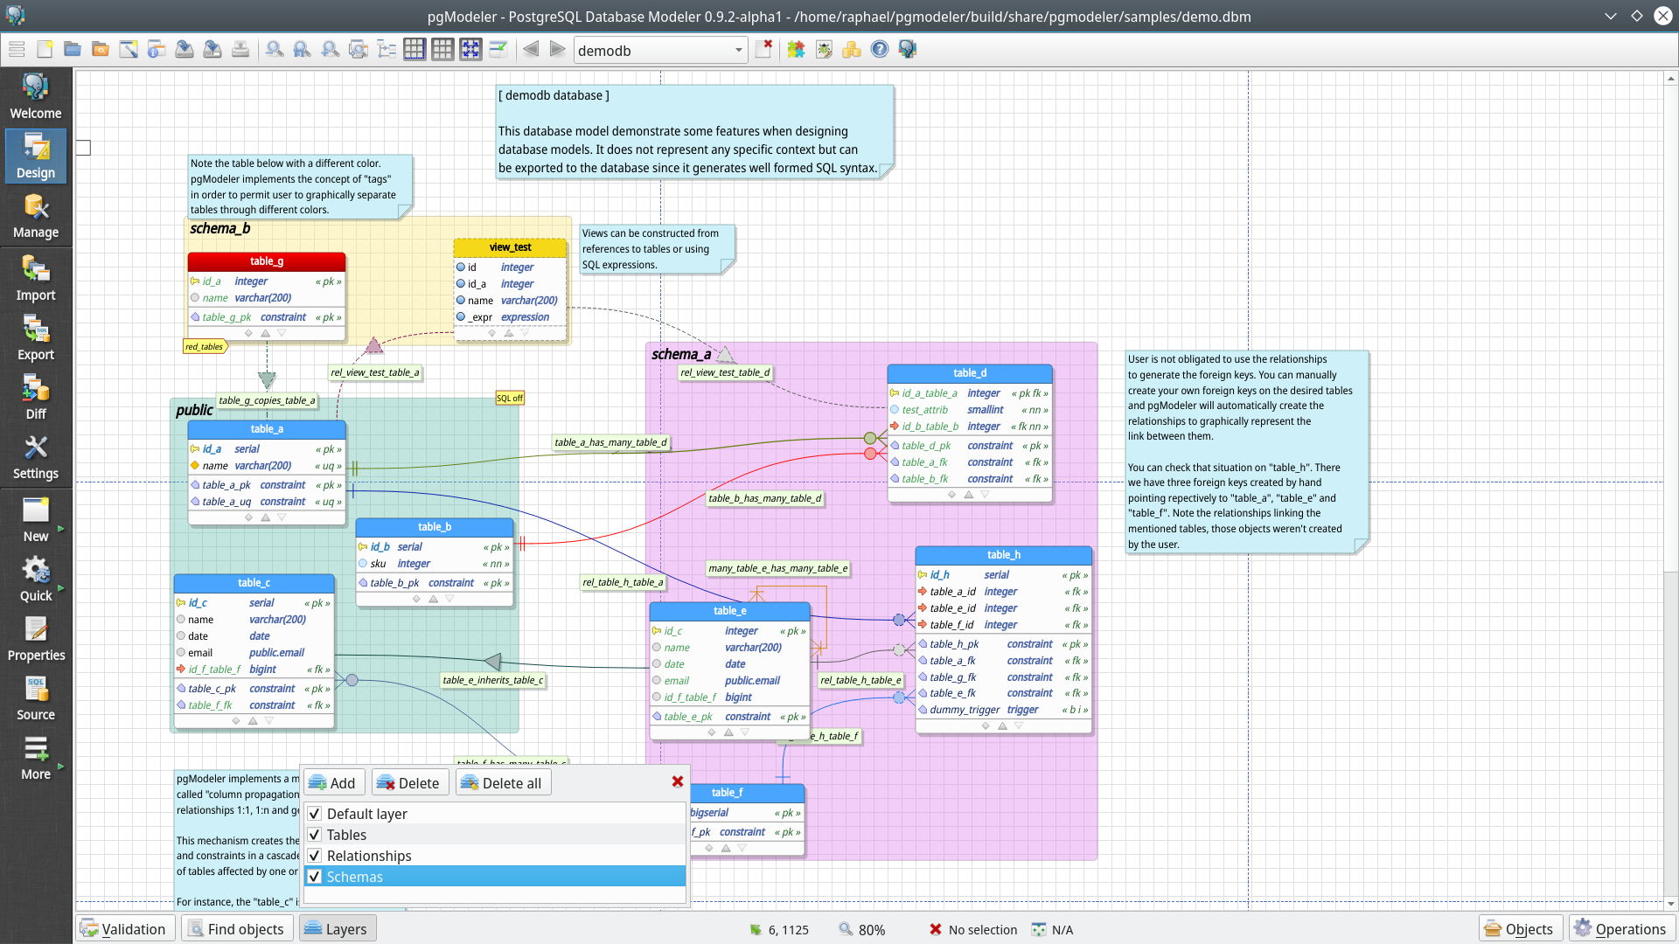Click the diamond toggle under table_a
The height and width of the screenshot is (944, 1679).
click(248, 517)
